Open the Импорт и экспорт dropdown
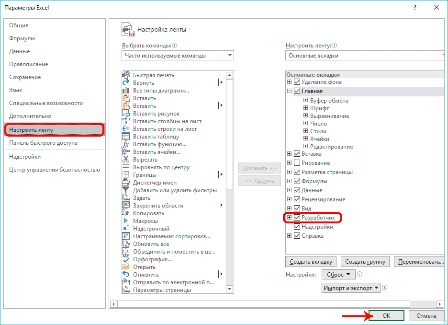The image size is (448, 325). coord(351,288)
